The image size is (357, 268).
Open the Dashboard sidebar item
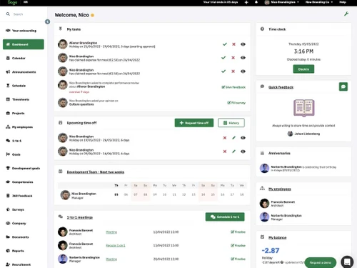pos(24,44)
